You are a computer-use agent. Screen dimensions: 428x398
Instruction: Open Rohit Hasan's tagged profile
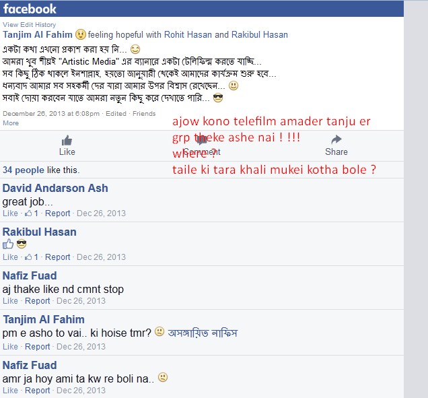(x=188, y=35)
